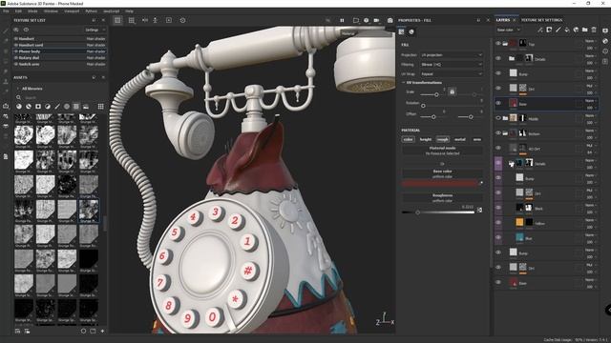
Task: Hide the first Bump layer eye
Action: (498, 73)
